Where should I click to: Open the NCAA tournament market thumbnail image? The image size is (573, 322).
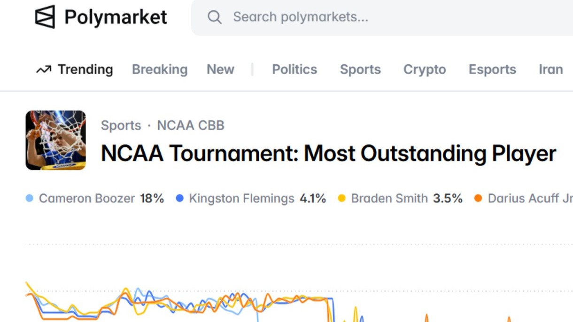[x=56, y=139]
